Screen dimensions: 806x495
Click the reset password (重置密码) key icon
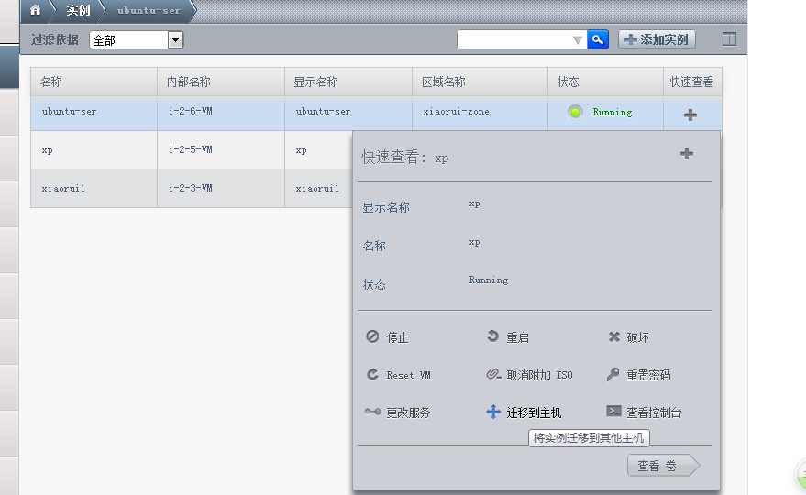click(613, 374)
